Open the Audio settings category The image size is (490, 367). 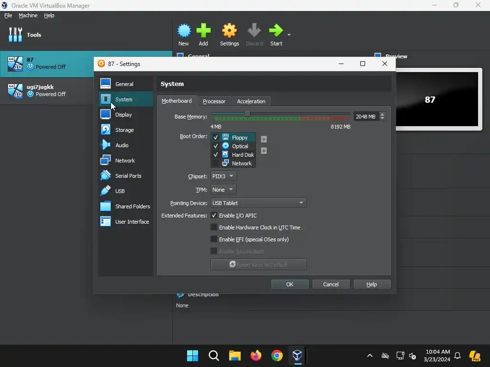tap(126, 145)
